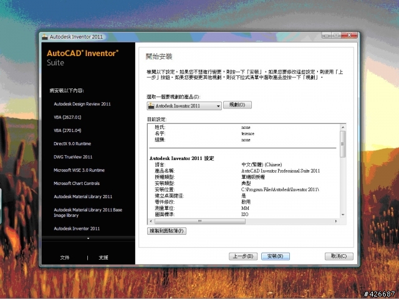
Task: Expand the install list down arrow
Action: (89, 239)
